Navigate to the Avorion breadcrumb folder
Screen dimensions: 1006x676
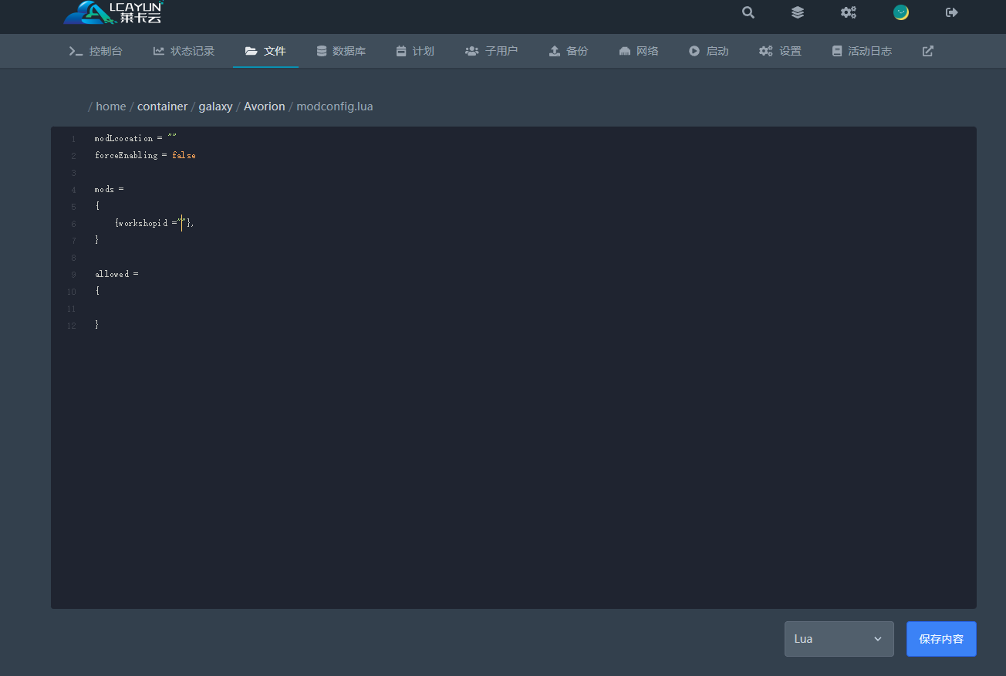264,106
